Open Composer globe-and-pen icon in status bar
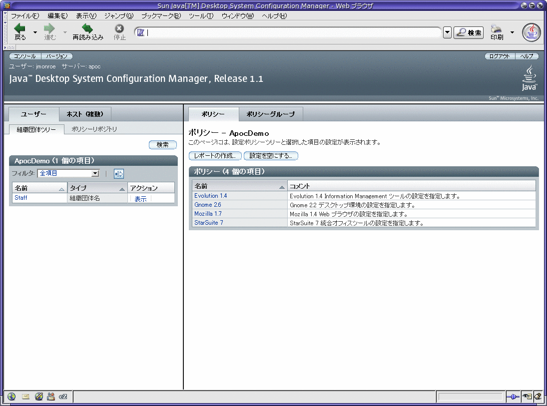Screen dimensions: 547x406 (x=39, y=396)
